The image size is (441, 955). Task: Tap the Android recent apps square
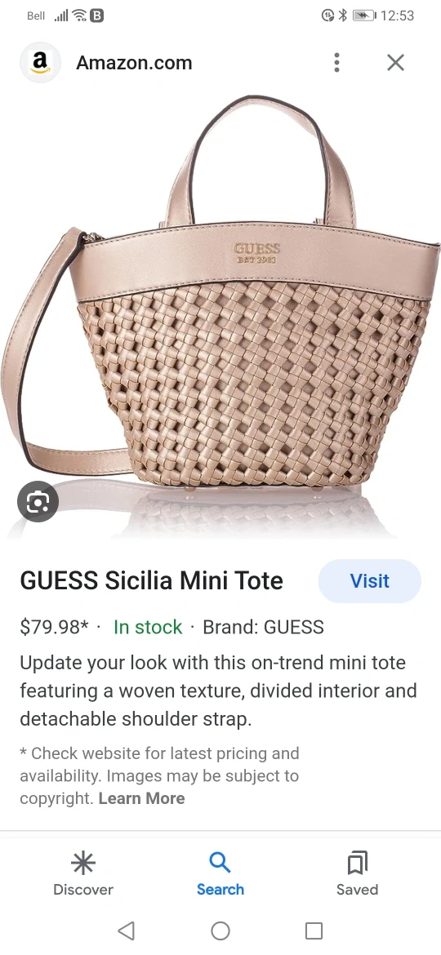click(314, 931)
